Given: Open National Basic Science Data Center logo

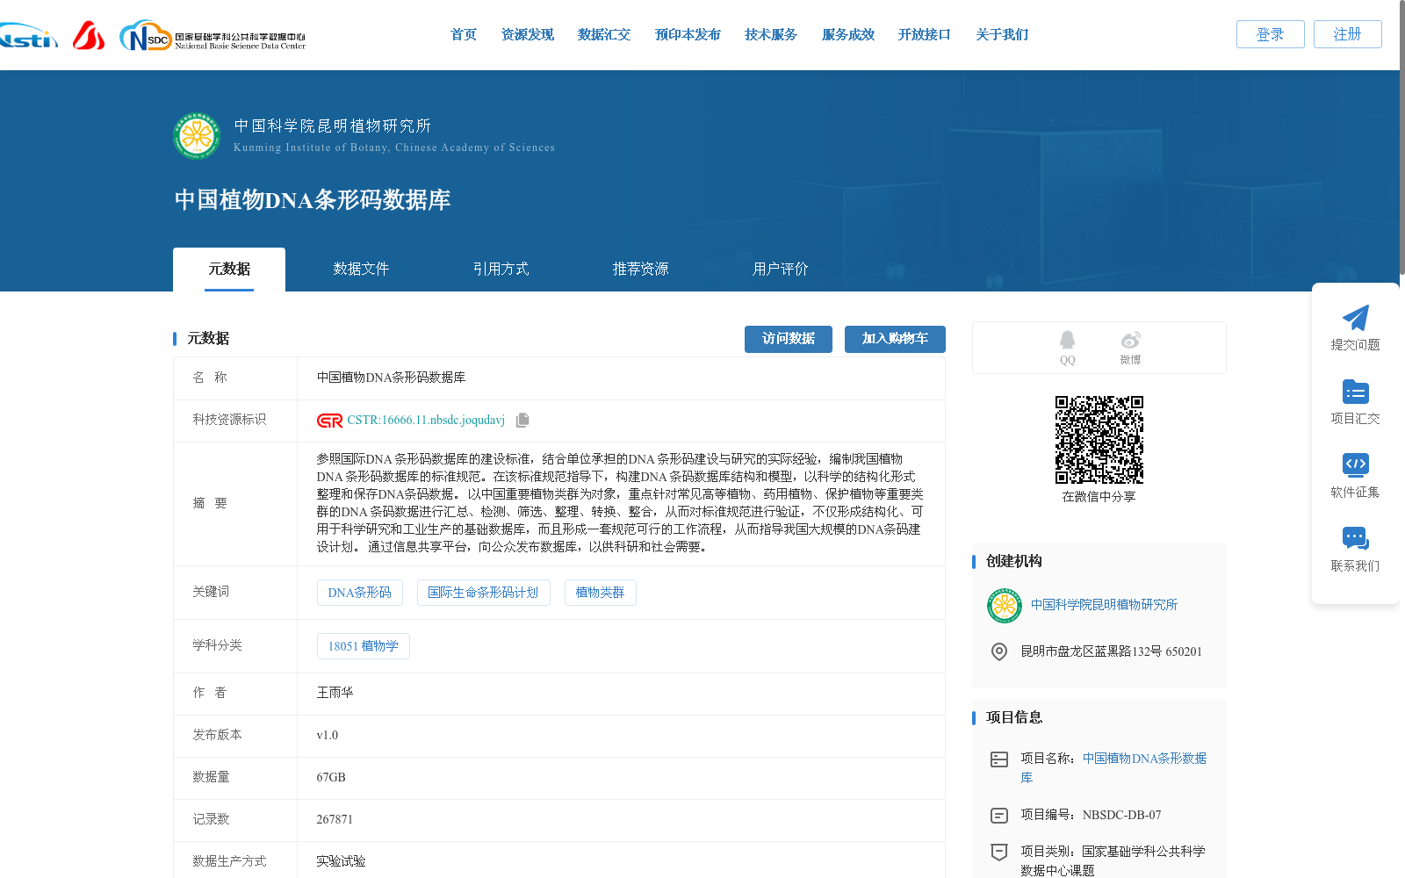Looking at the screenshot, I should (213, 36).
